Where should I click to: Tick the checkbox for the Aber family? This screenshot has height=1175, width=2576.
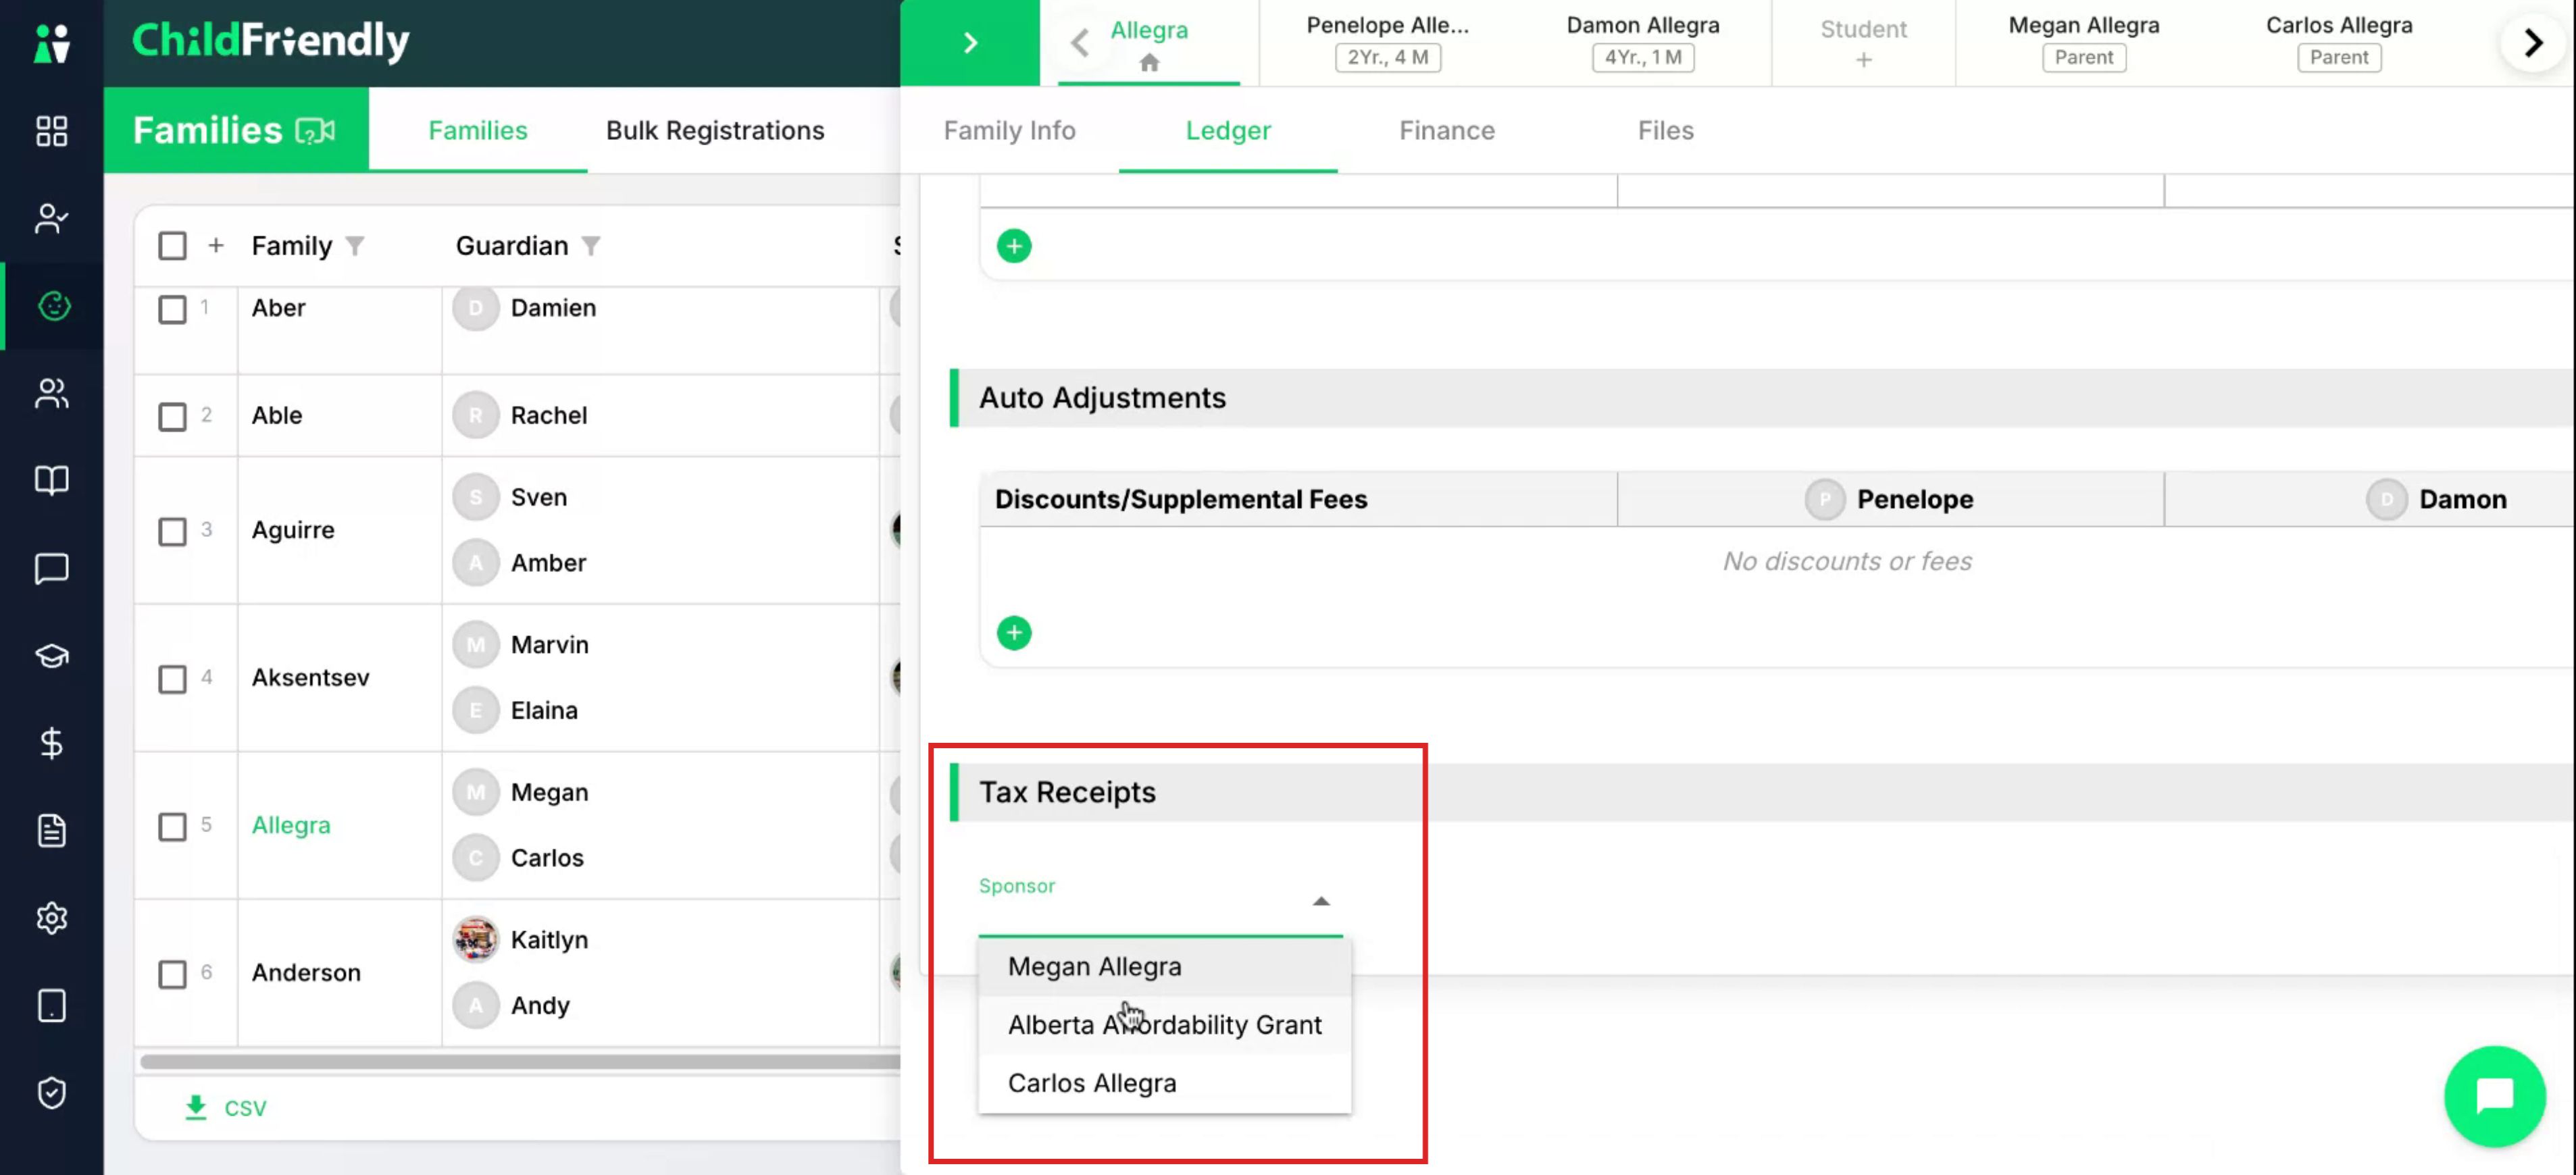point(172,309)
